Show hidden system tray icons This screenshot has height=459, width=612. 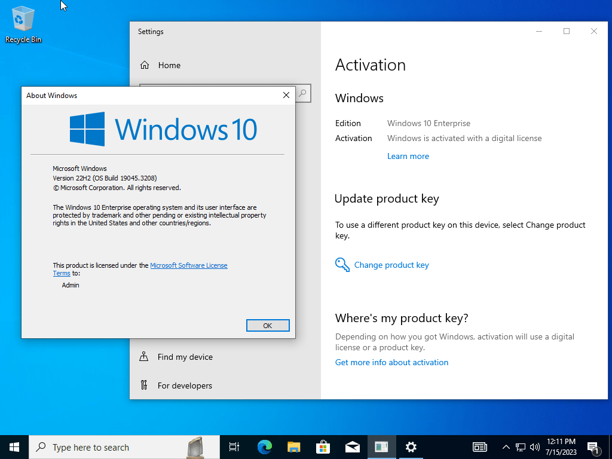pos(506,447)
